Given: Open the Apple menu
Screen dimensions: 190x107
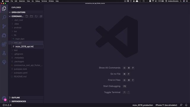Looking at the screenshot, I should point(3,1).
